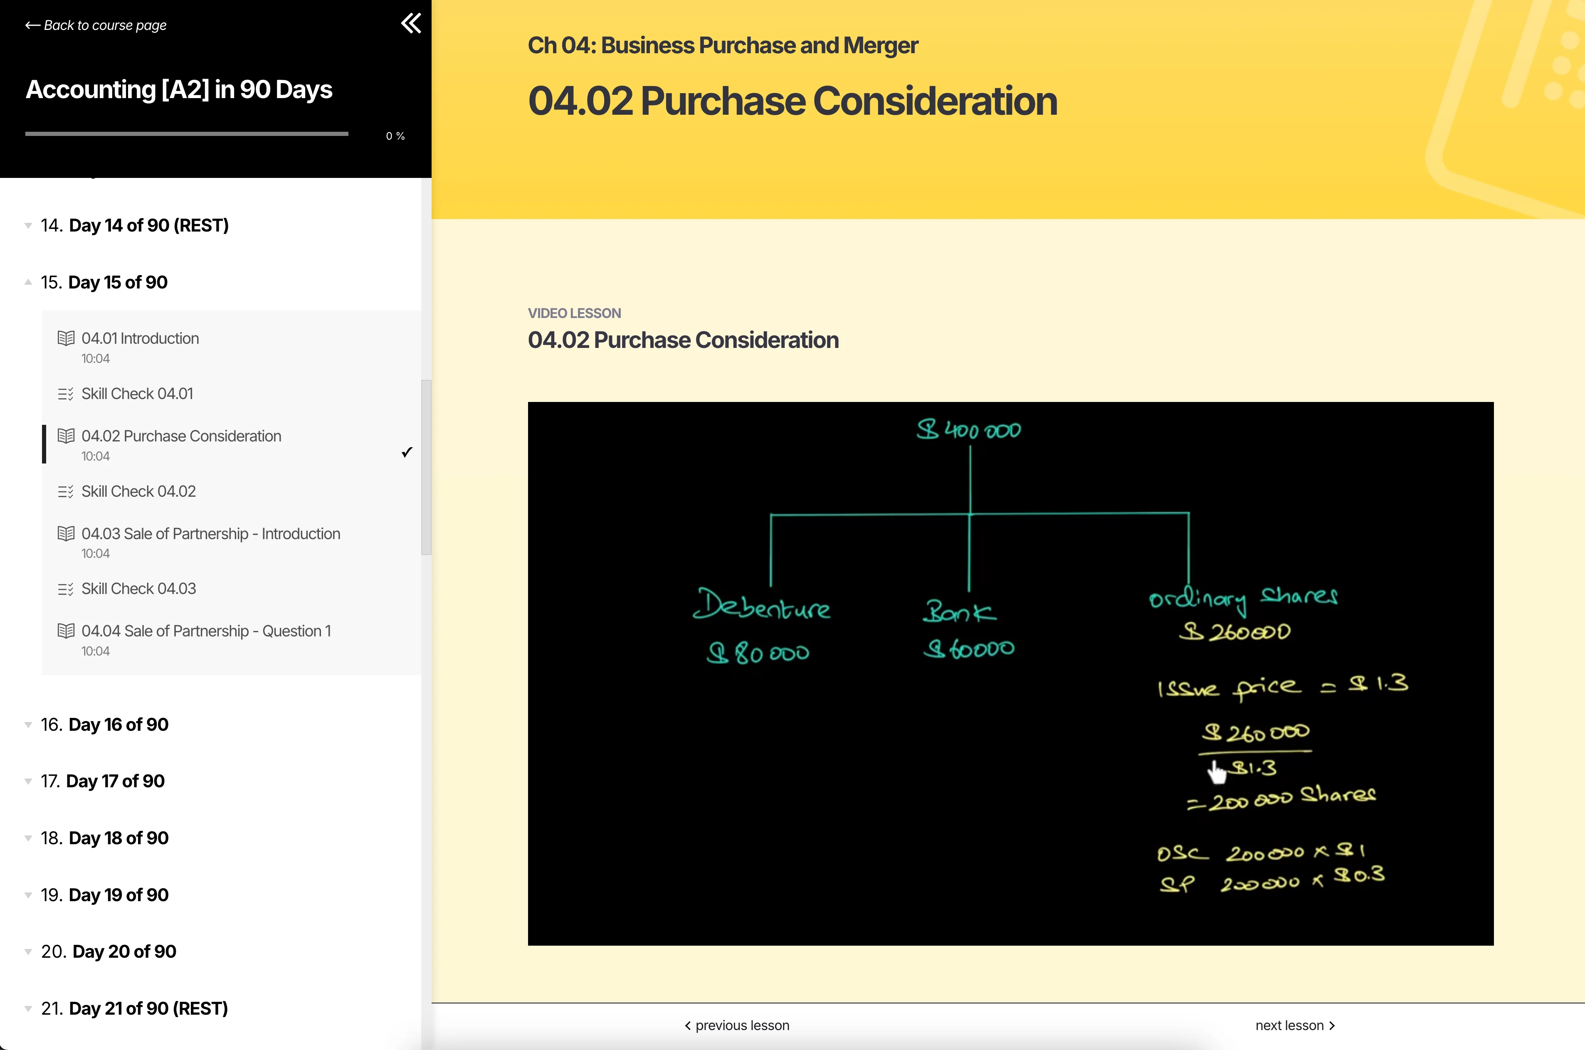1585x1050 pixels.
Task: Go to next lesson
Action: click(x=1294, y=1025)
